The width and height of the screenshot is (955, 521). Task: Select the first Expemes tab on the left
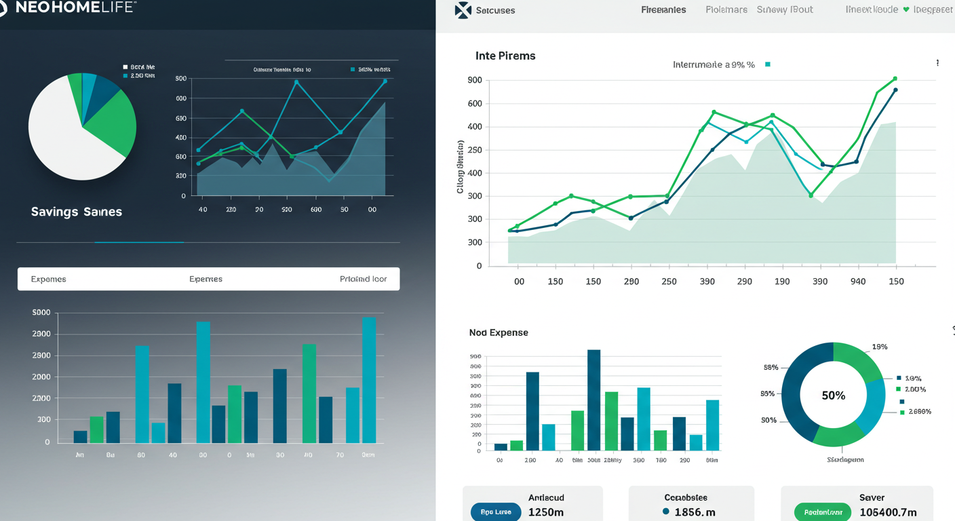click(49, 279)
